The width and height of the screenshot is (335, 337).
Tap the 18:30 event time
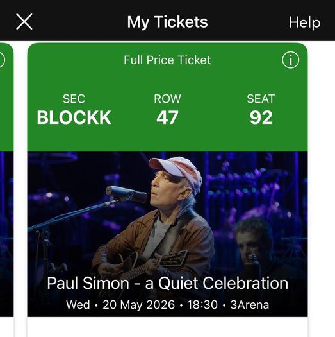pos(202,305)
